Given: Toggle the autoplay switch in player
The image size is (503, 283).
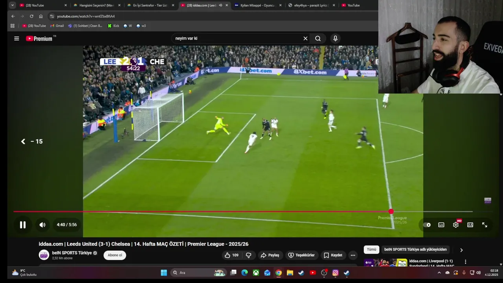Looking at the screenshot, I should click(427, 225).
